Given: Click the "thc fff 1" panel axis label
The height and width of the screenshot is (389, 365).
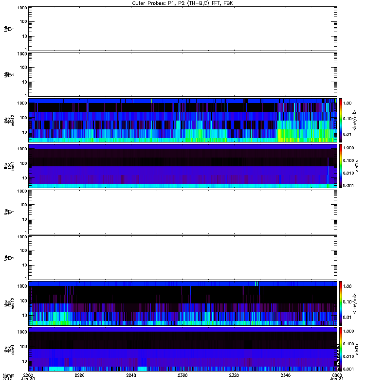Looking at the screenshot, I should pyautogui.click(x=9, y=212).
